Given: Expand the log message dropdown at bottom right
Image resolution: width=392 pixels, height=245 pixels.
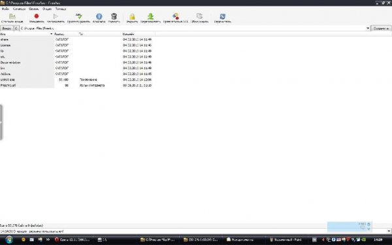Looking at the screenshot, I should pos(389,231).
